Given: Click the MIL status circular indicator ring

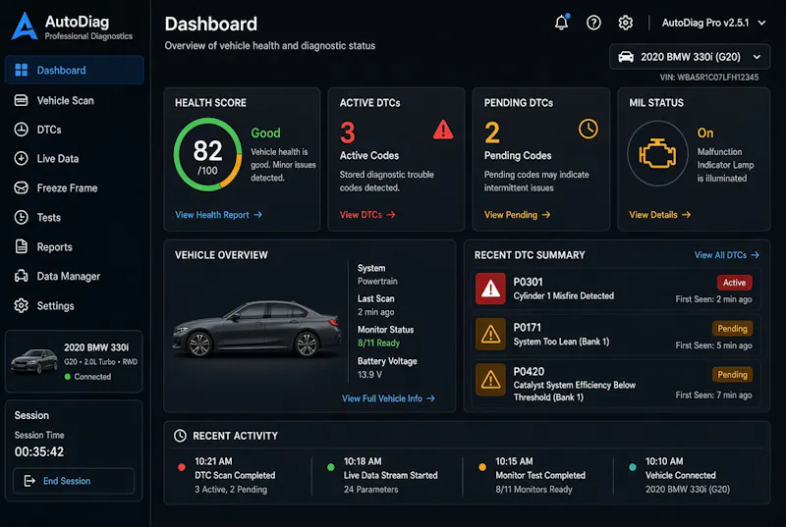Looking at the screenshot, I should pos(657,154).
